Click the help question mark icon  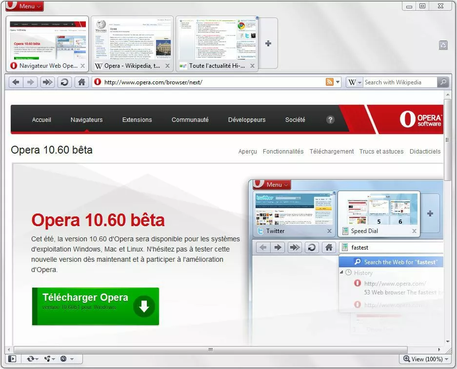pos(330,119)
